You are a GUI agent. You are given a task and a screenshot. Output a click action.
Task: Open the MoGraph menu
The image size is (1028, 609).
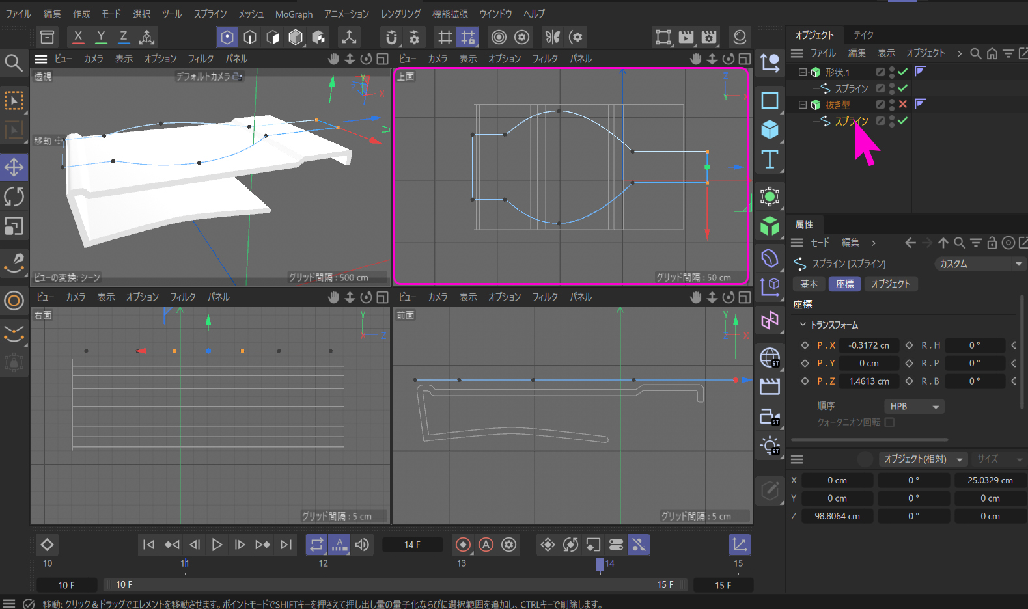[294, 14]
